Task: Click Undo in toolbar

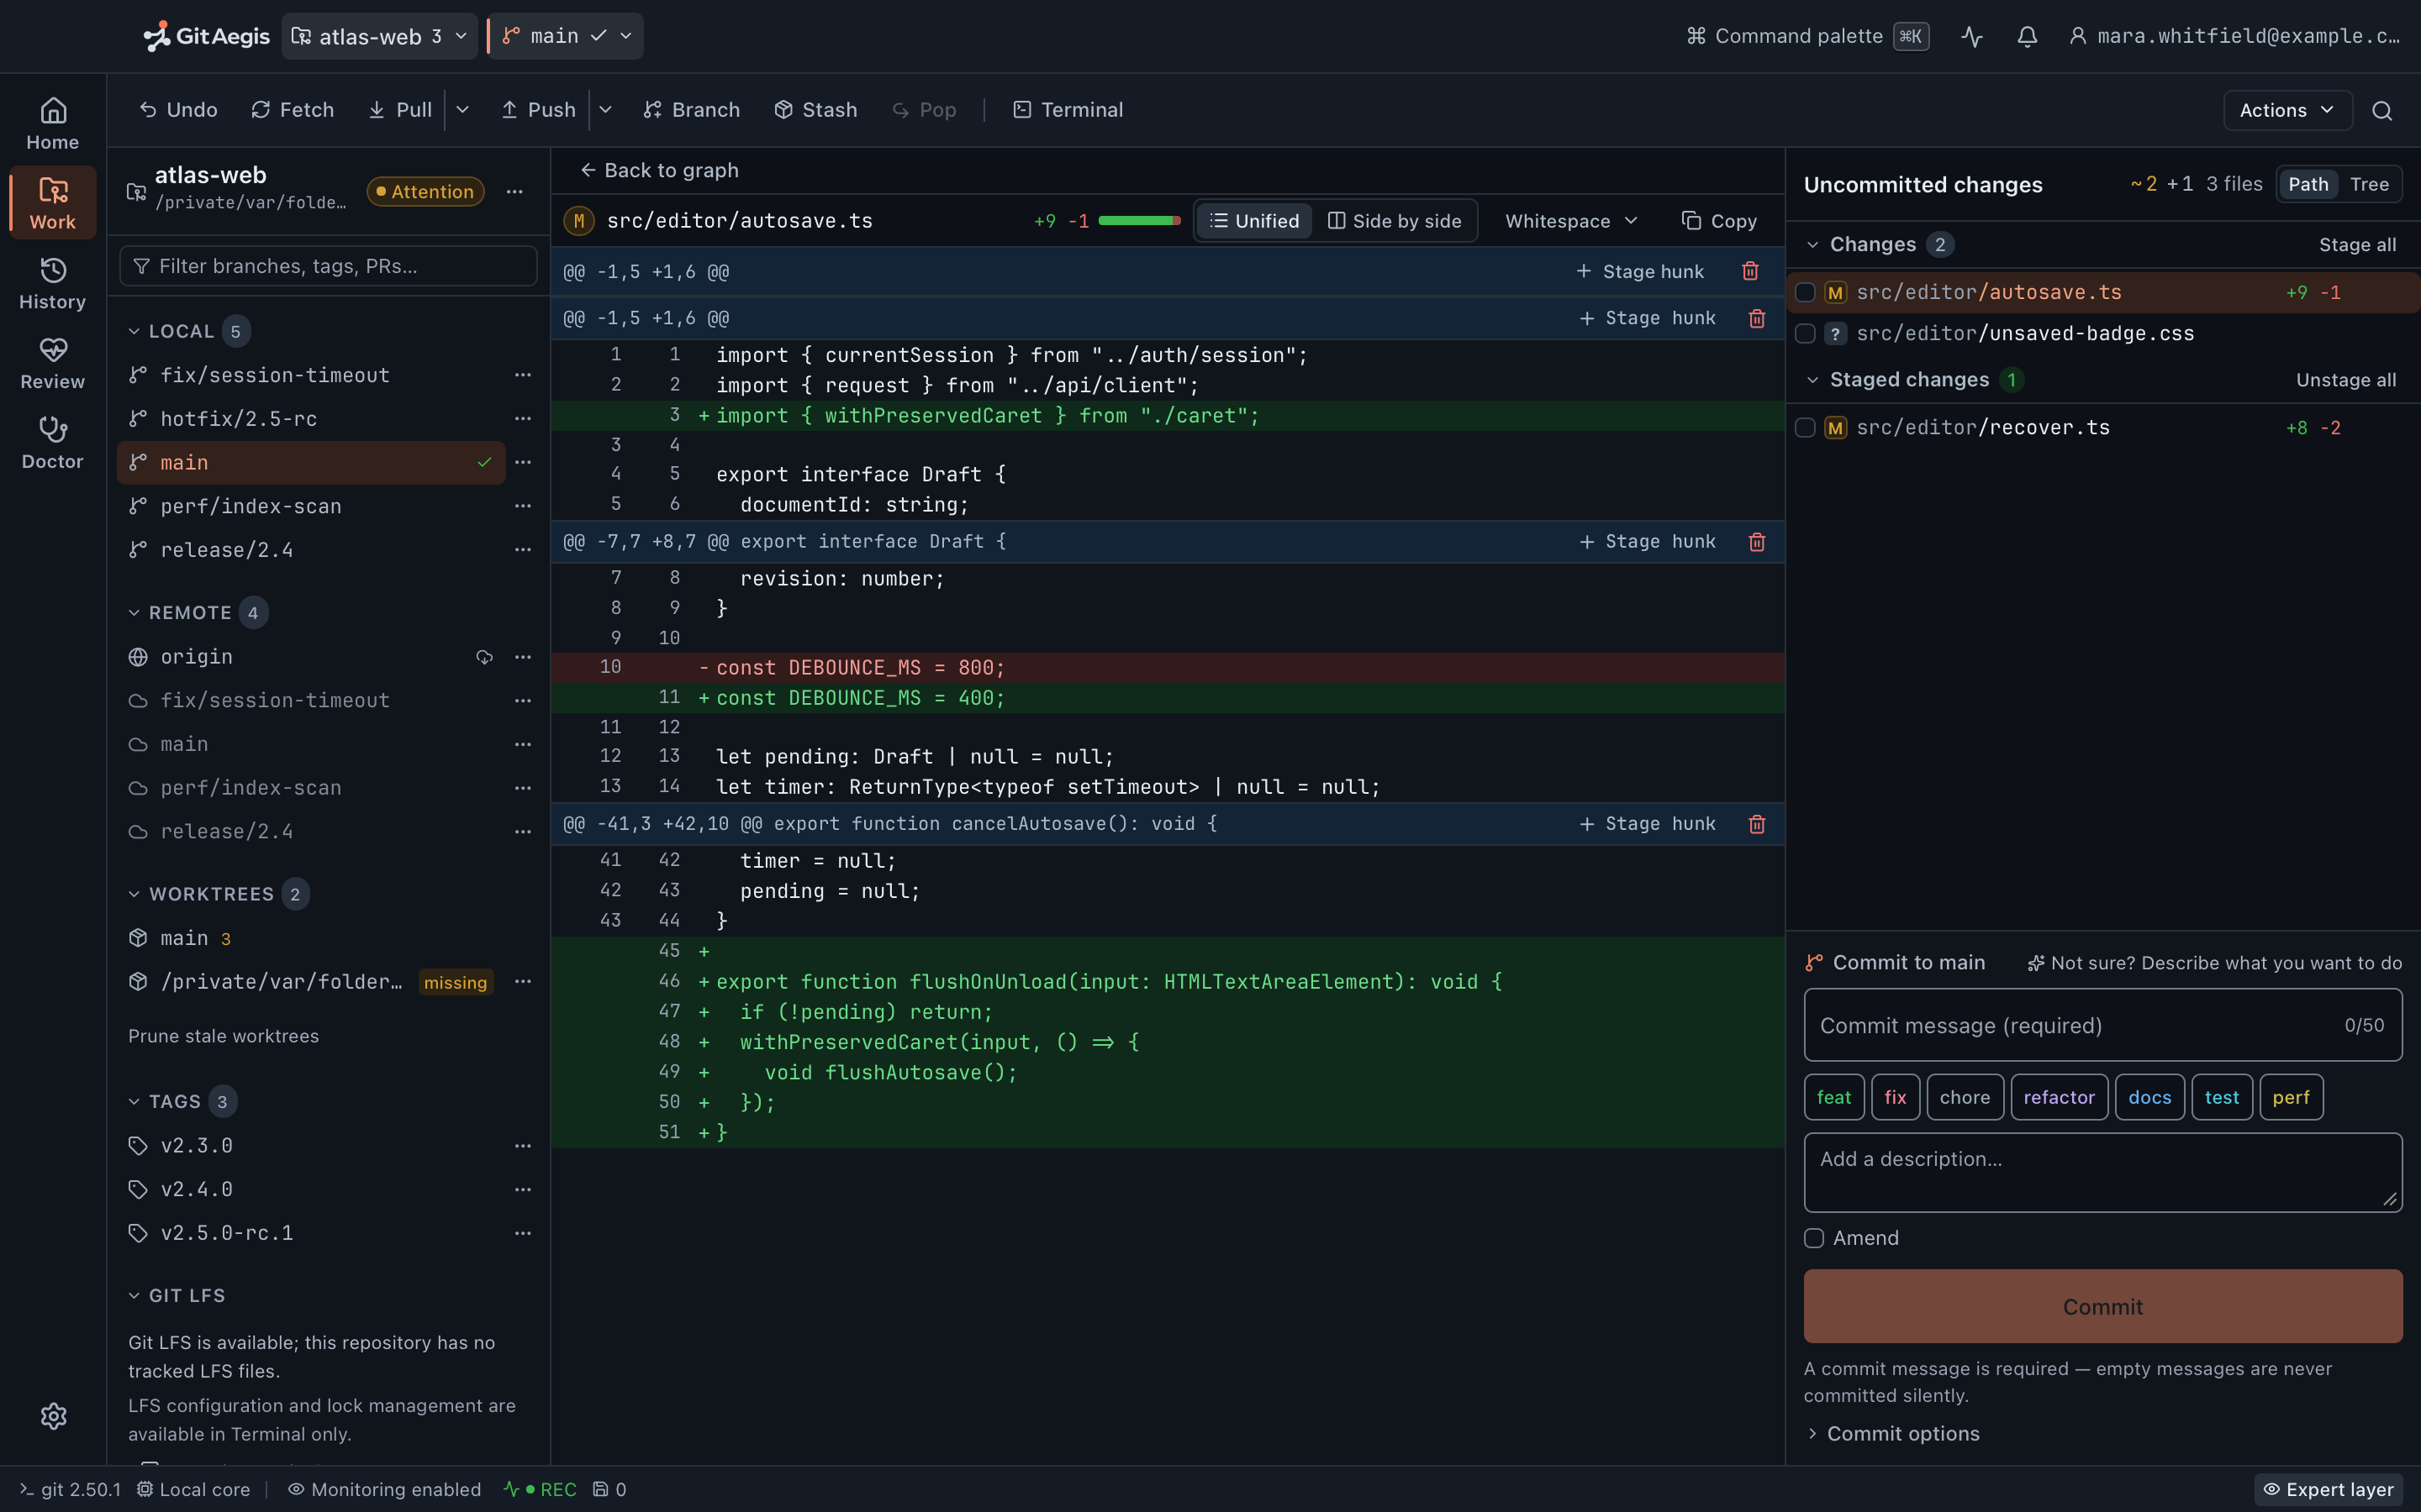Action: click(178, 110)
